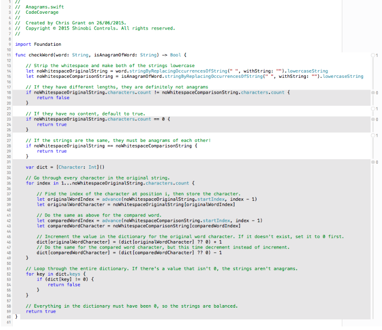The width and height of the screenshot is (382, 330).
Task: Click line number 11 in the gutter
Action: (x=9, y=55)
